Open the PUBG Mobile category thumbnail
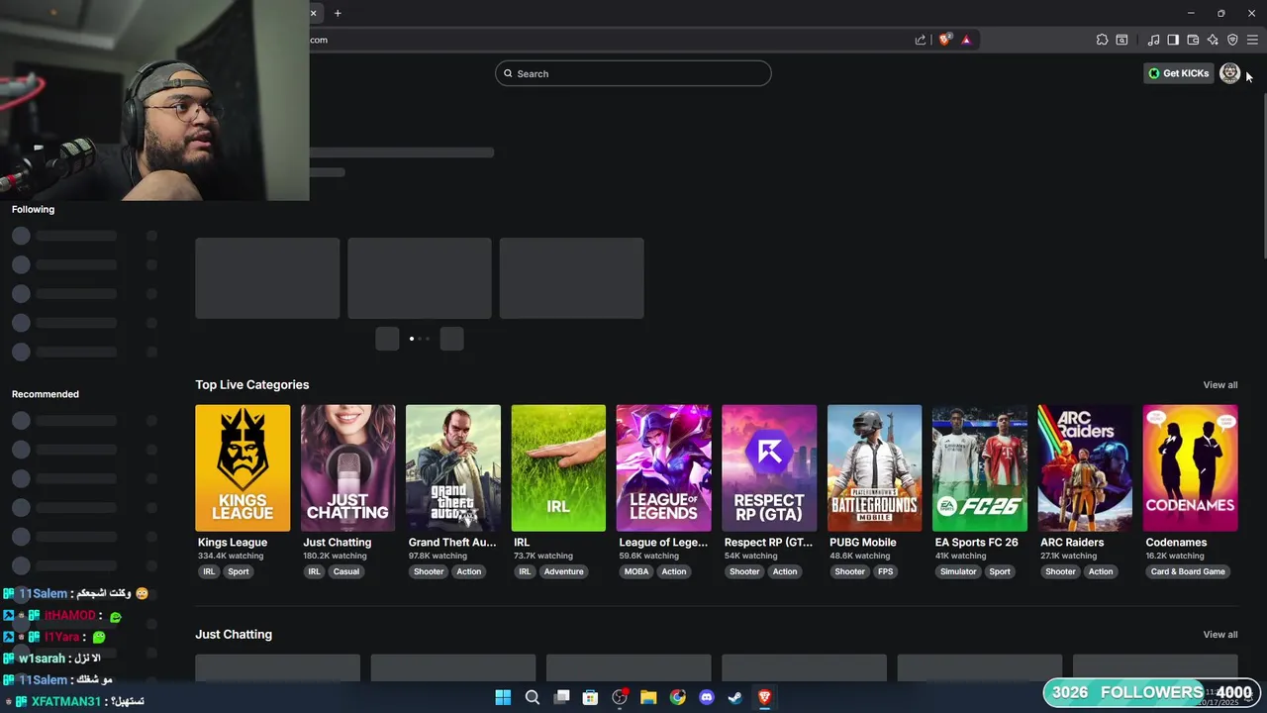Image resolution: width=1267 pixels, height=713 pixels. click(x=874, y=467)
